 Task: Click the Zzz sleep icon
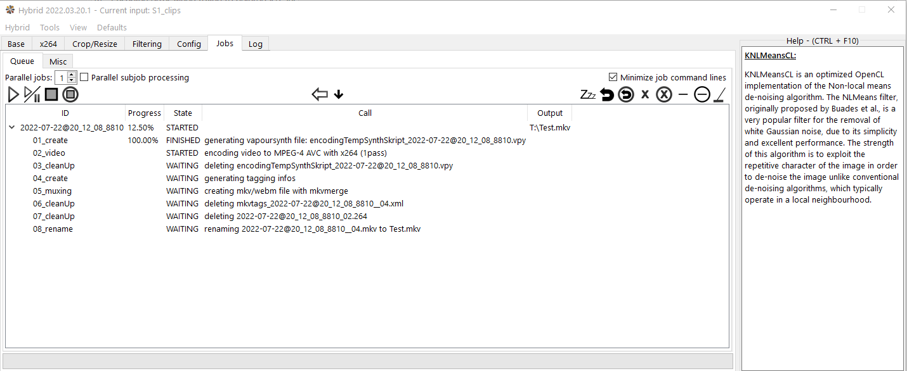[588, 95]
